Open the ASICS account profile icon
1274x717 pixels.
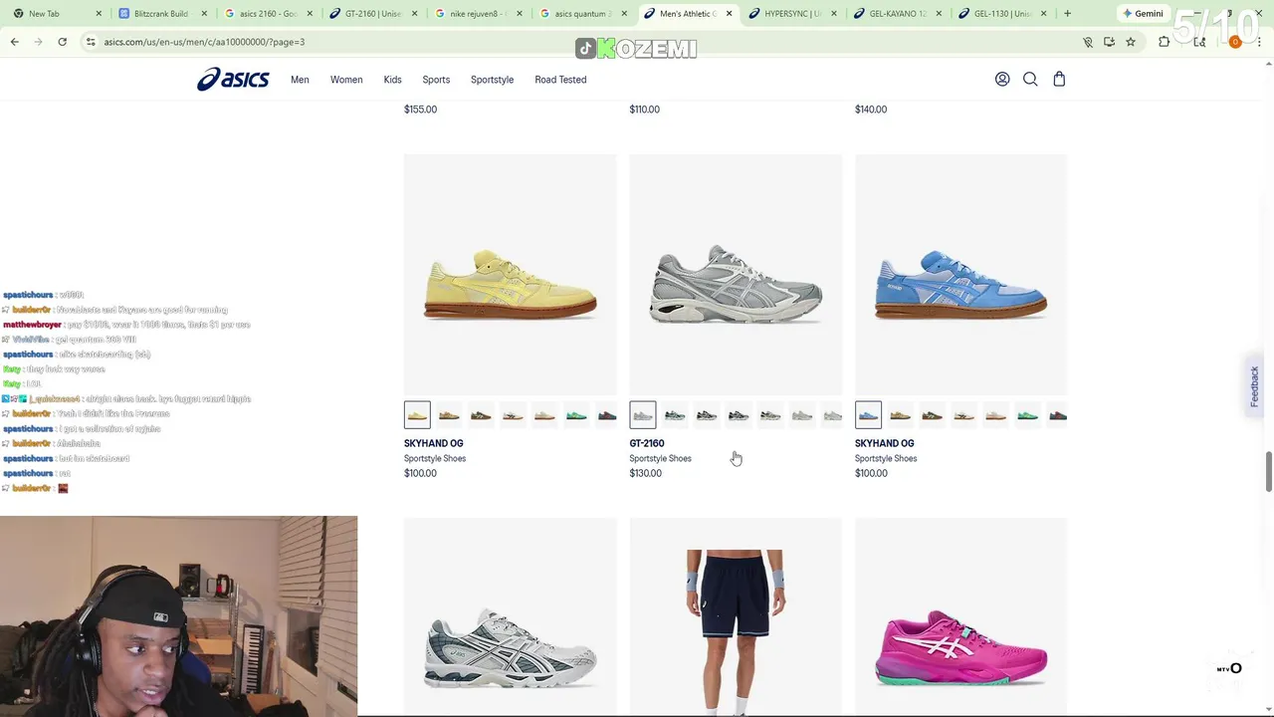[1002, 80]
